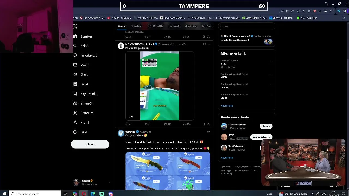Open the vLoot.io knife giveaway image
The image size is (349, 196).
tap(168, 171)
